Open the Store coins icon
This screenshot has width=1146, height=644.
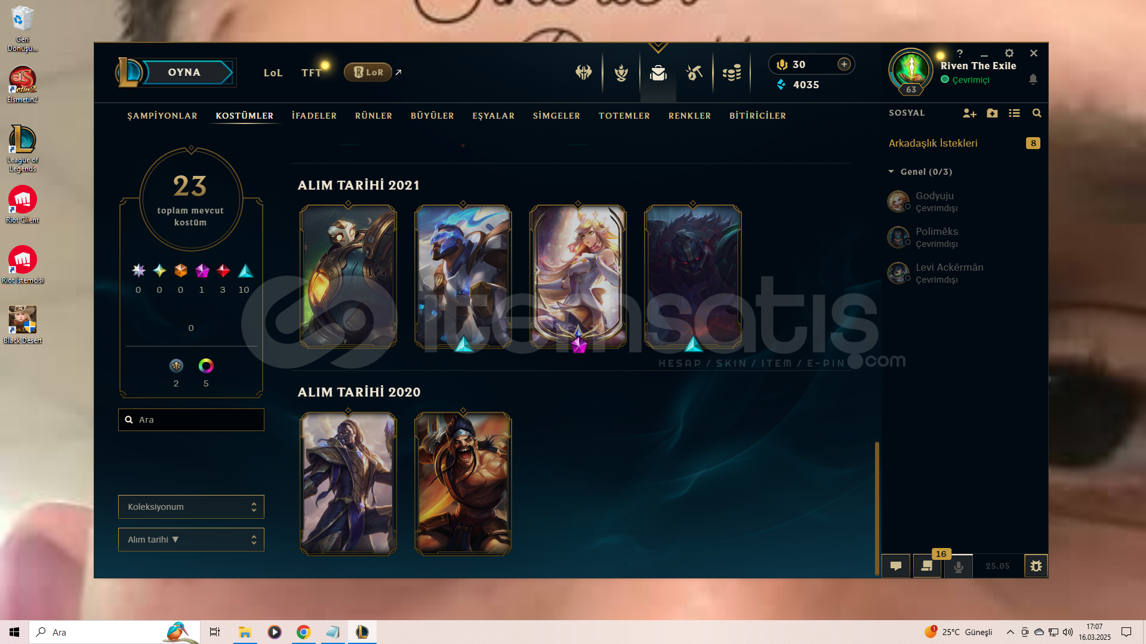(x=732, y=73)
